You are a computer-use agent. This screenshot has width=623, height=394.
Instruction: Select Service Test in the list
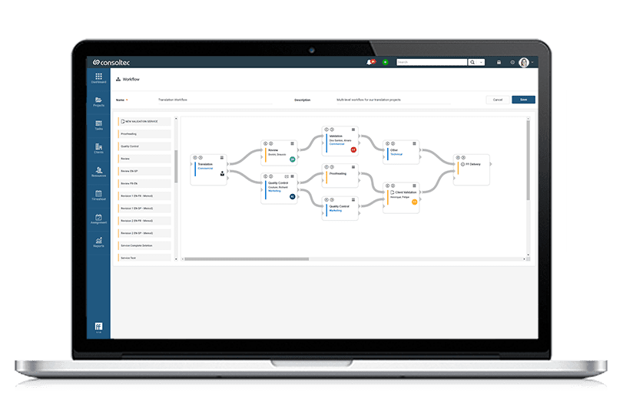click(x=144, y=258)
